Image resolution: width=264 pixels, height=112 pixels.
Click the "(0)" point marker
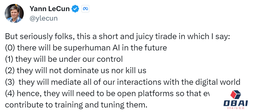(x=10, y=48)
